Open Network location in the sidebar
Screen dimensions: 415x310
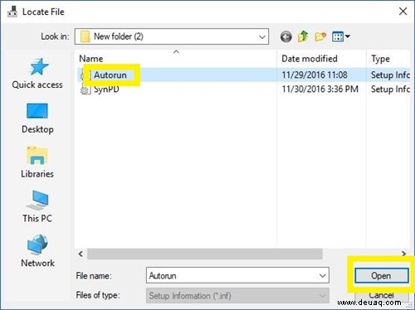tap(37, 251)
